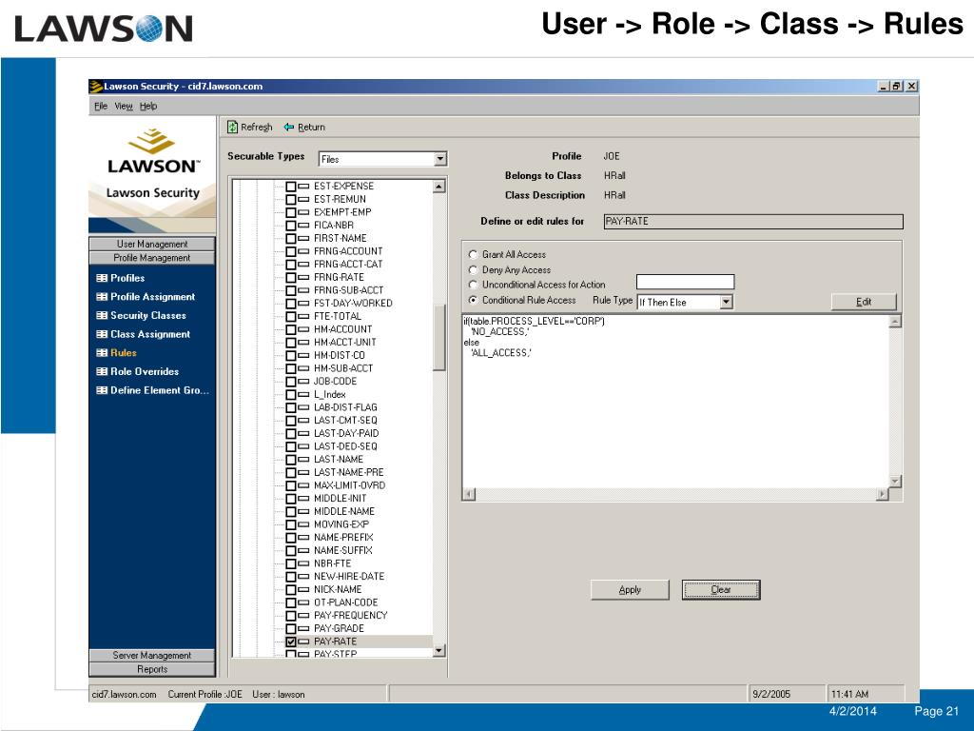The height and width of the screenshot is (731, 974).
Task: Uncheck the PAY-RATE checkbox
Action: click(x=291, y=642)
